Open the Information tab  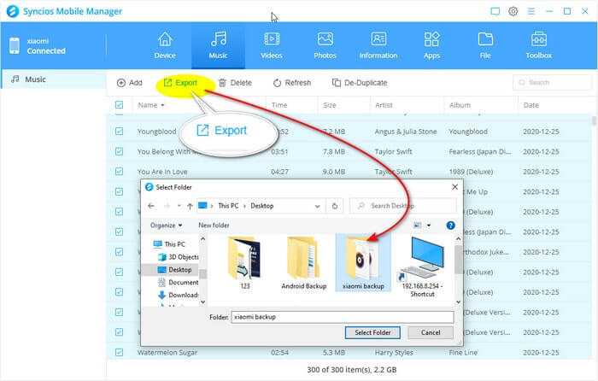click(378, 45)
